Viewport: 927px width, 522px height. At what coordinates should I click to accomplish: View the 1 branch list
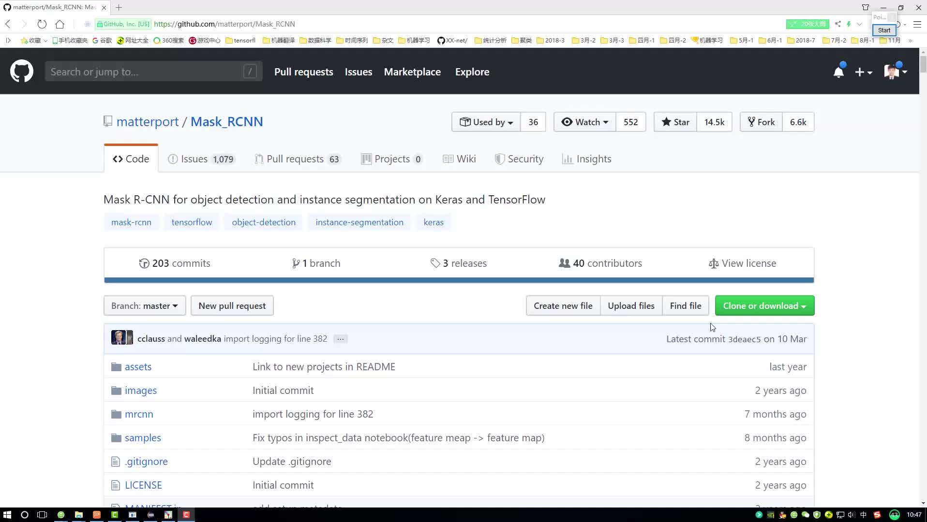(316, 263)
